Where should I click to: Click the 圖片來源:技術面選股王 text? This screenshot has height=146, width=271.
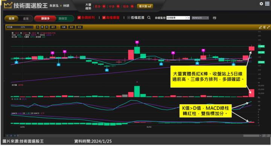pyautogui.click(x=23, y=141)
